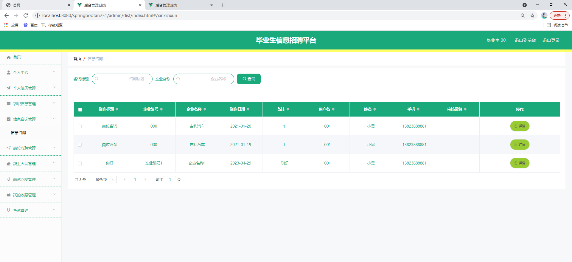Click 首页 breadcrumb link

pyautogui.click(x=77, y=59)
